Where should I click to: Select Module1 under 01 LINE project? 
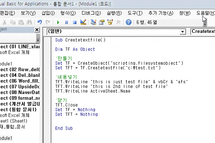pyautogui.click(x=6, y=64)
